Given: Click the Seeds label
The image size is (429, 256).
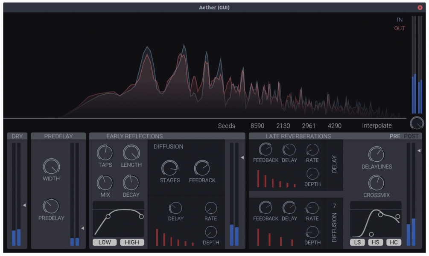Looking at the screenshot, I should click(226, 126).
